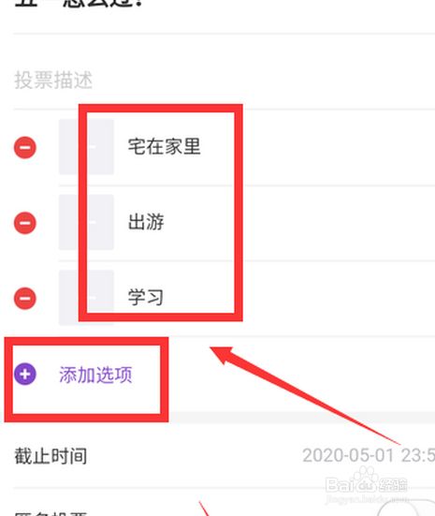Open the 截止时间 deadline row
Viewport: 435px width, 516px height.
[225, 456]
